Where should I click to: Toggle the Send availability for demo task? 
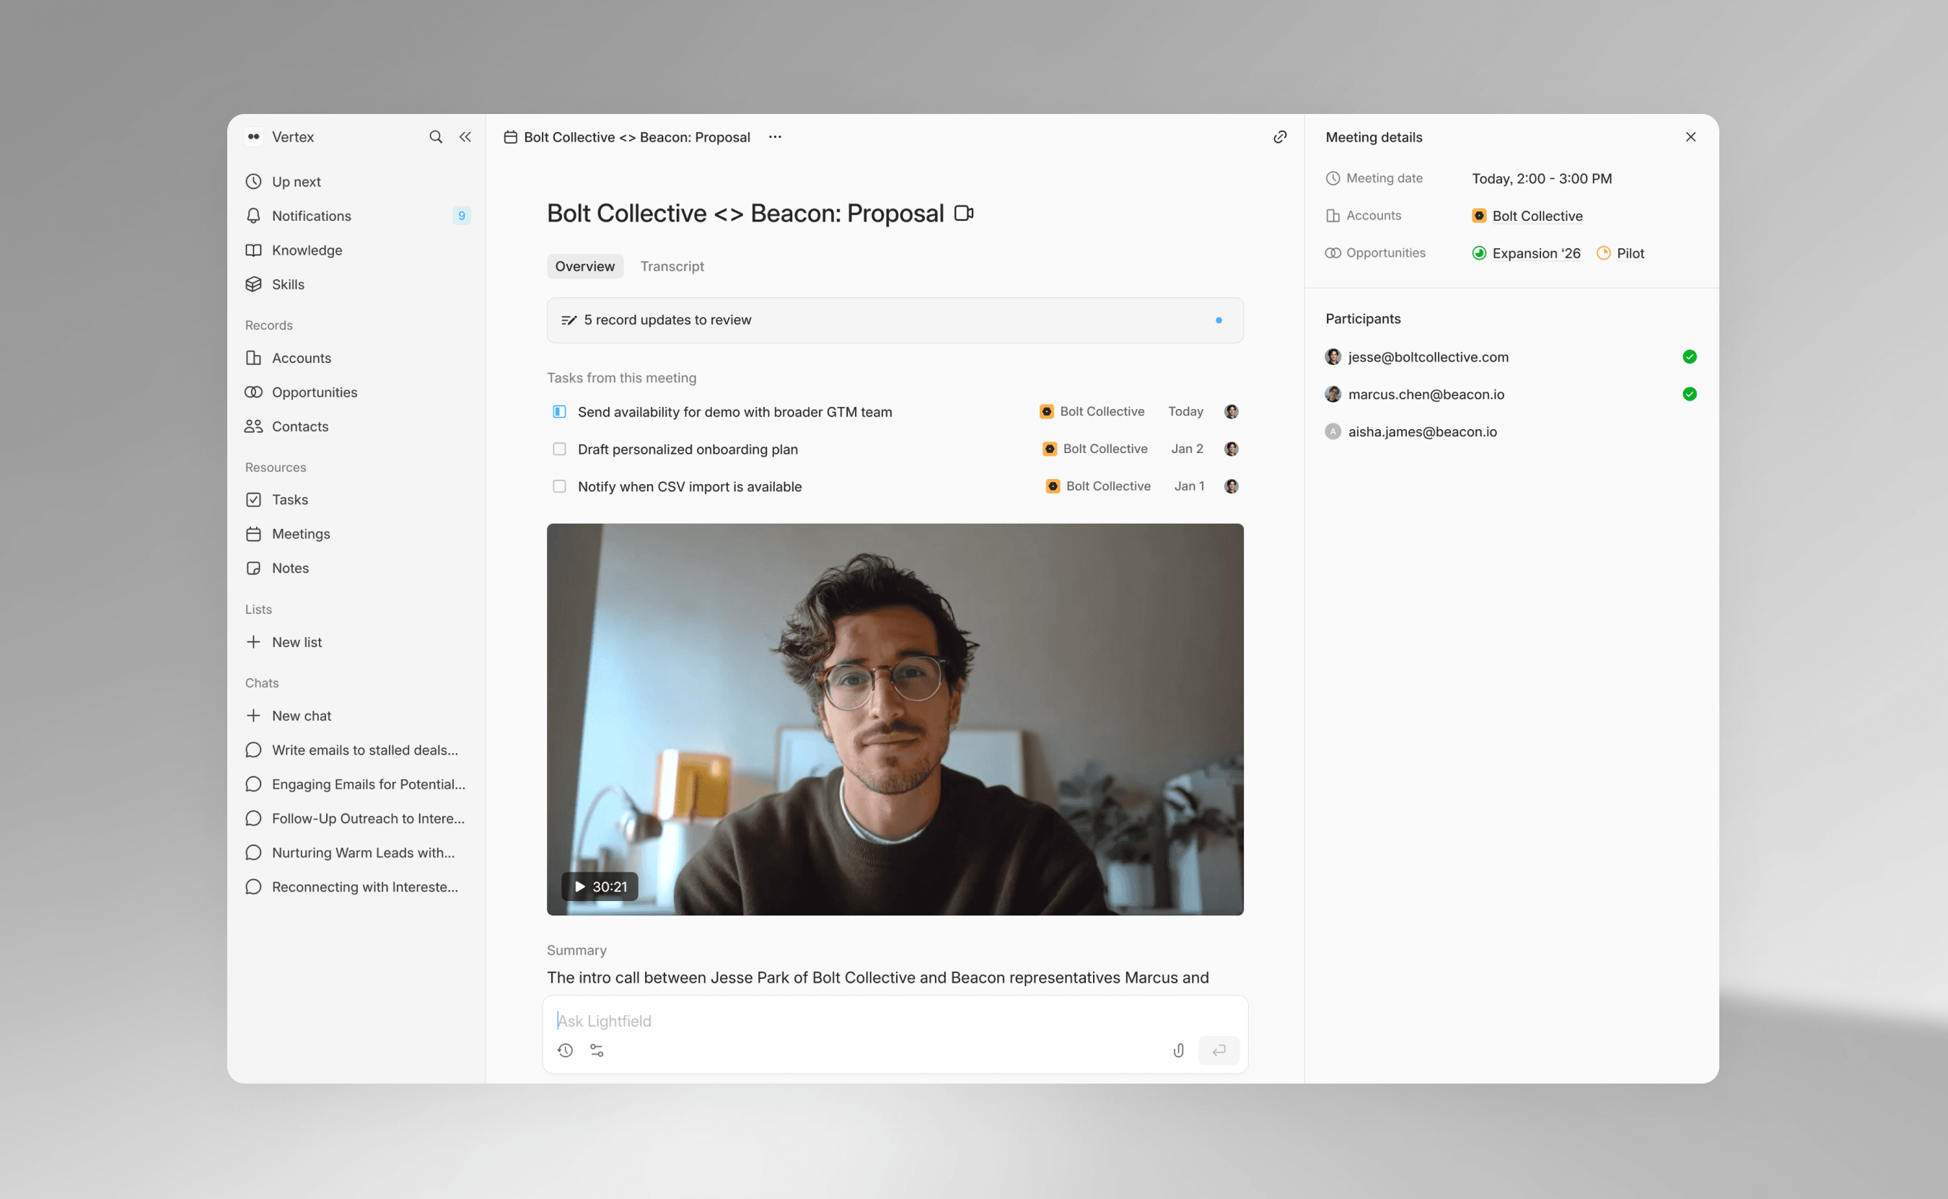pos(560,411)
